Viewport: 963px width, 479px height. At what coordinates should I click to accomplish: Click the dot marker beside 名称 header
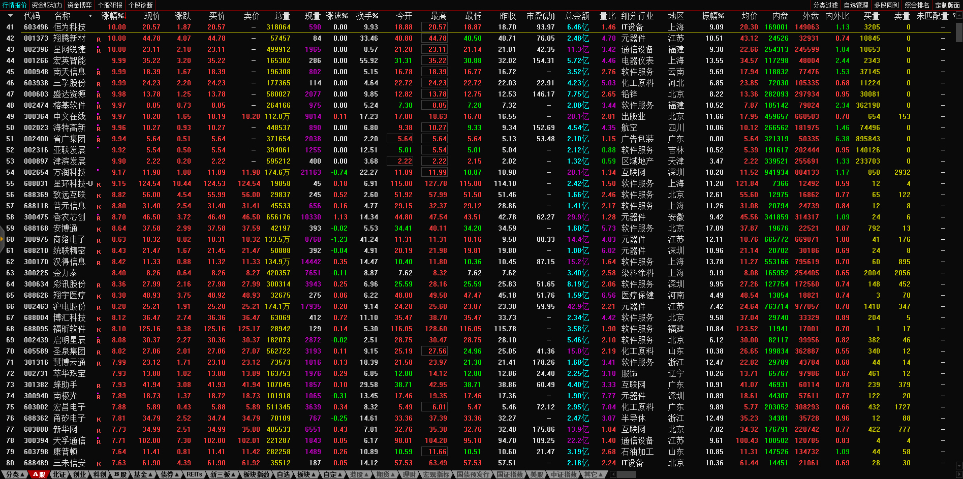tap(90, 16)
